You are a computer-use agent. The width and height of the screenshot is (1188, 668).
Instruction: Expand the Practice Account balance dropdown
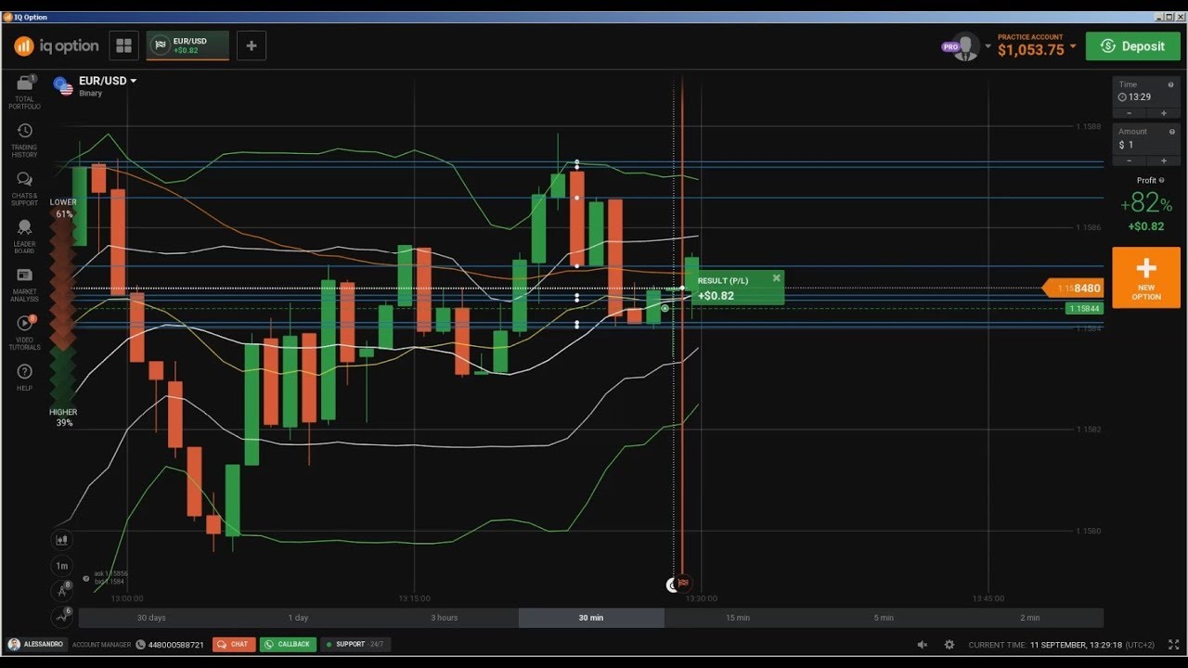click(x=1073, y=45)
